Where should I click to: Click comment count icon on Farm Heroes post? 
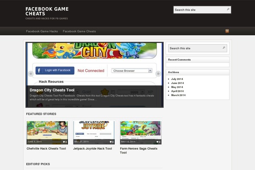point(159,142)
